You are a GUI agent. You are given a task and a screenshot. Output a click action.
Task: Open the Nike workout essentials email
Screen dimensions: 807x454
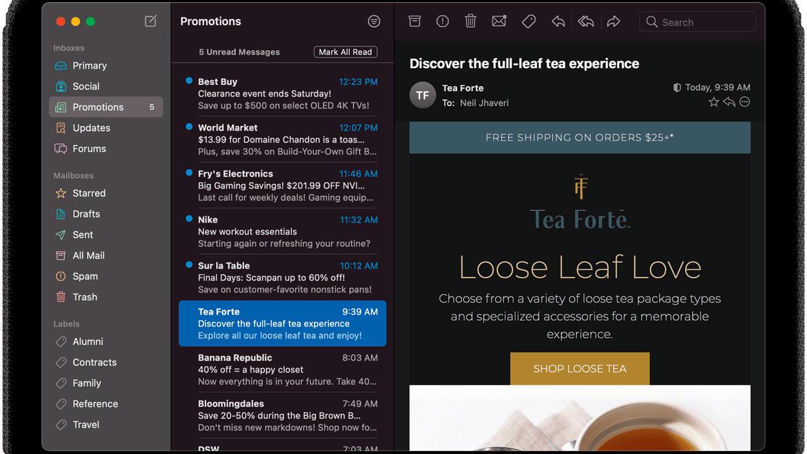282,231
